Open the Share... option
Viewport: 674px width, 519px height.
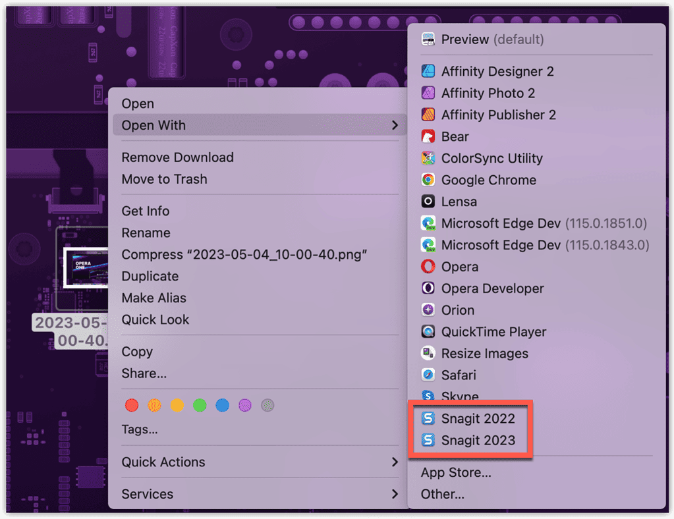[144, 373]
